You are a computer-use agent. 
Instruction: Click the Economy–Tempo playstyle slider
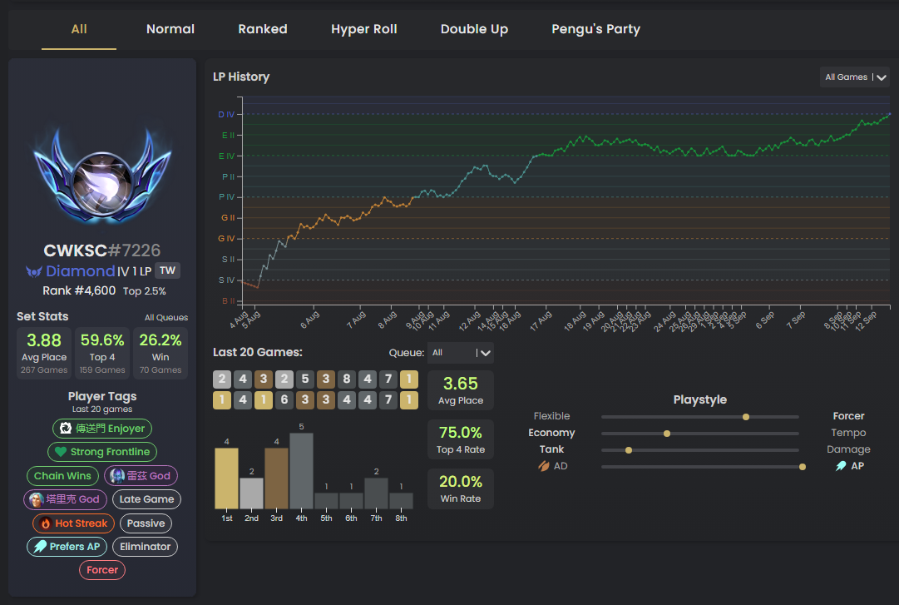click(699, 434)
